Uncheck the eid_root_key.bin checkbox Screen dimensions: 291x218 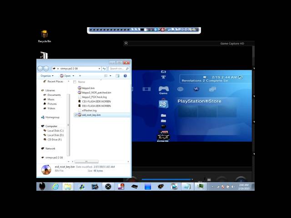(76, 115)
